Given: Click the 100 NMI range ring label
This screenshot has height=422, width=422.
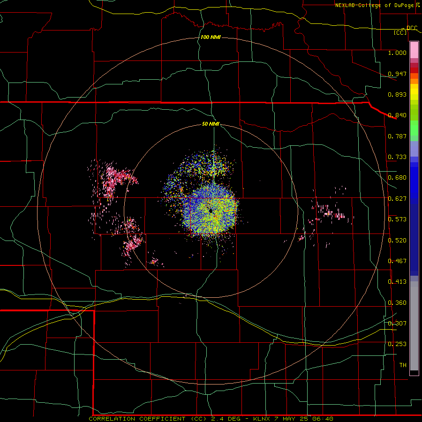Looking at the screenshot, I should [x=211, y=37].
